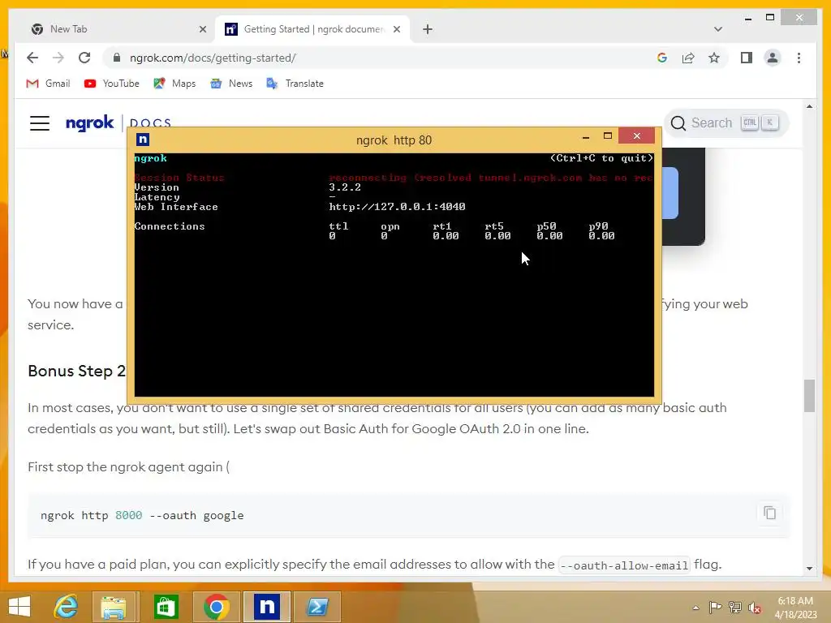
Task: Click the ngrok console window icon
Action: click(143, 140)
